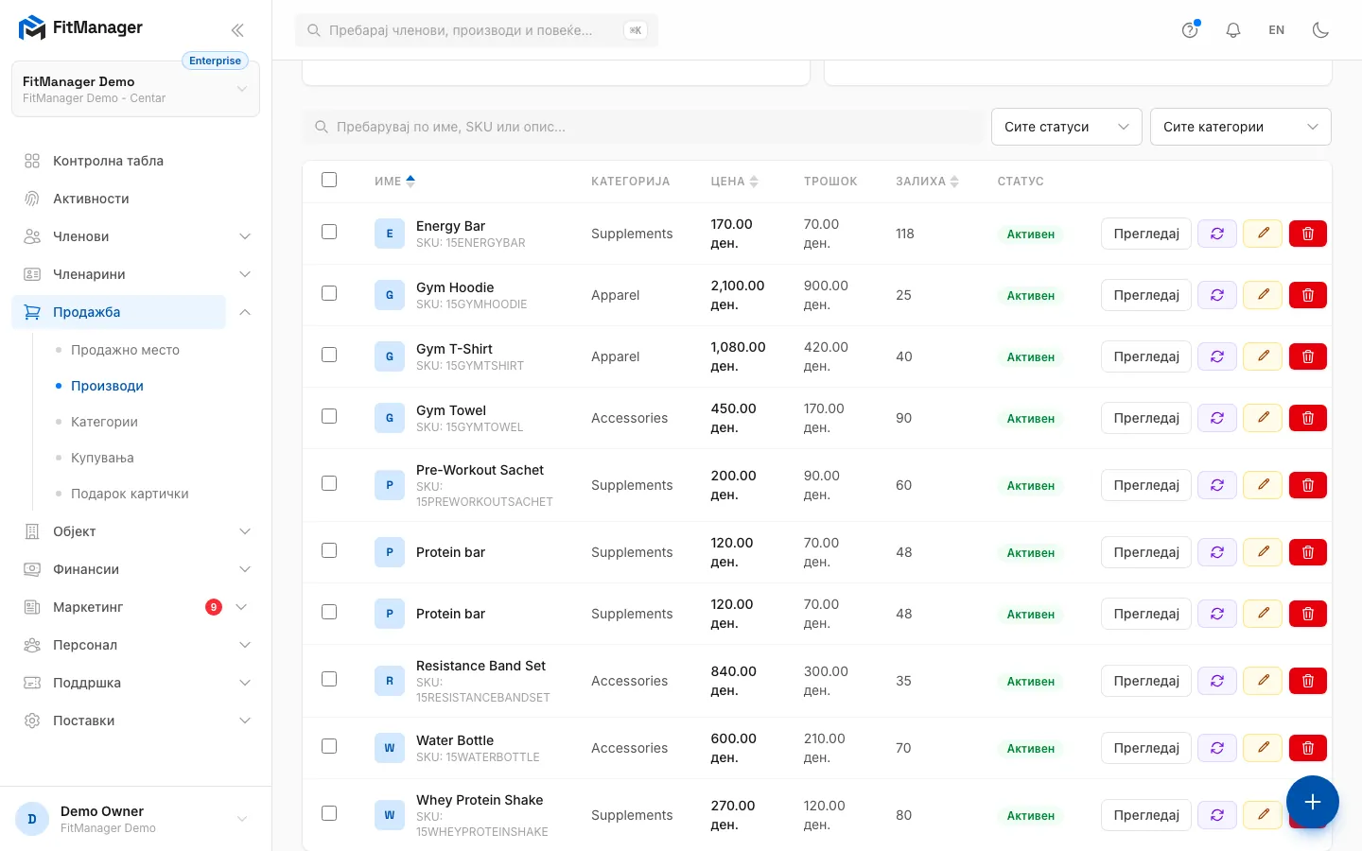This screenshot has width=1362, height=851.
Task: Click the refresh icon for Energy Bar
Action: 1217,234
